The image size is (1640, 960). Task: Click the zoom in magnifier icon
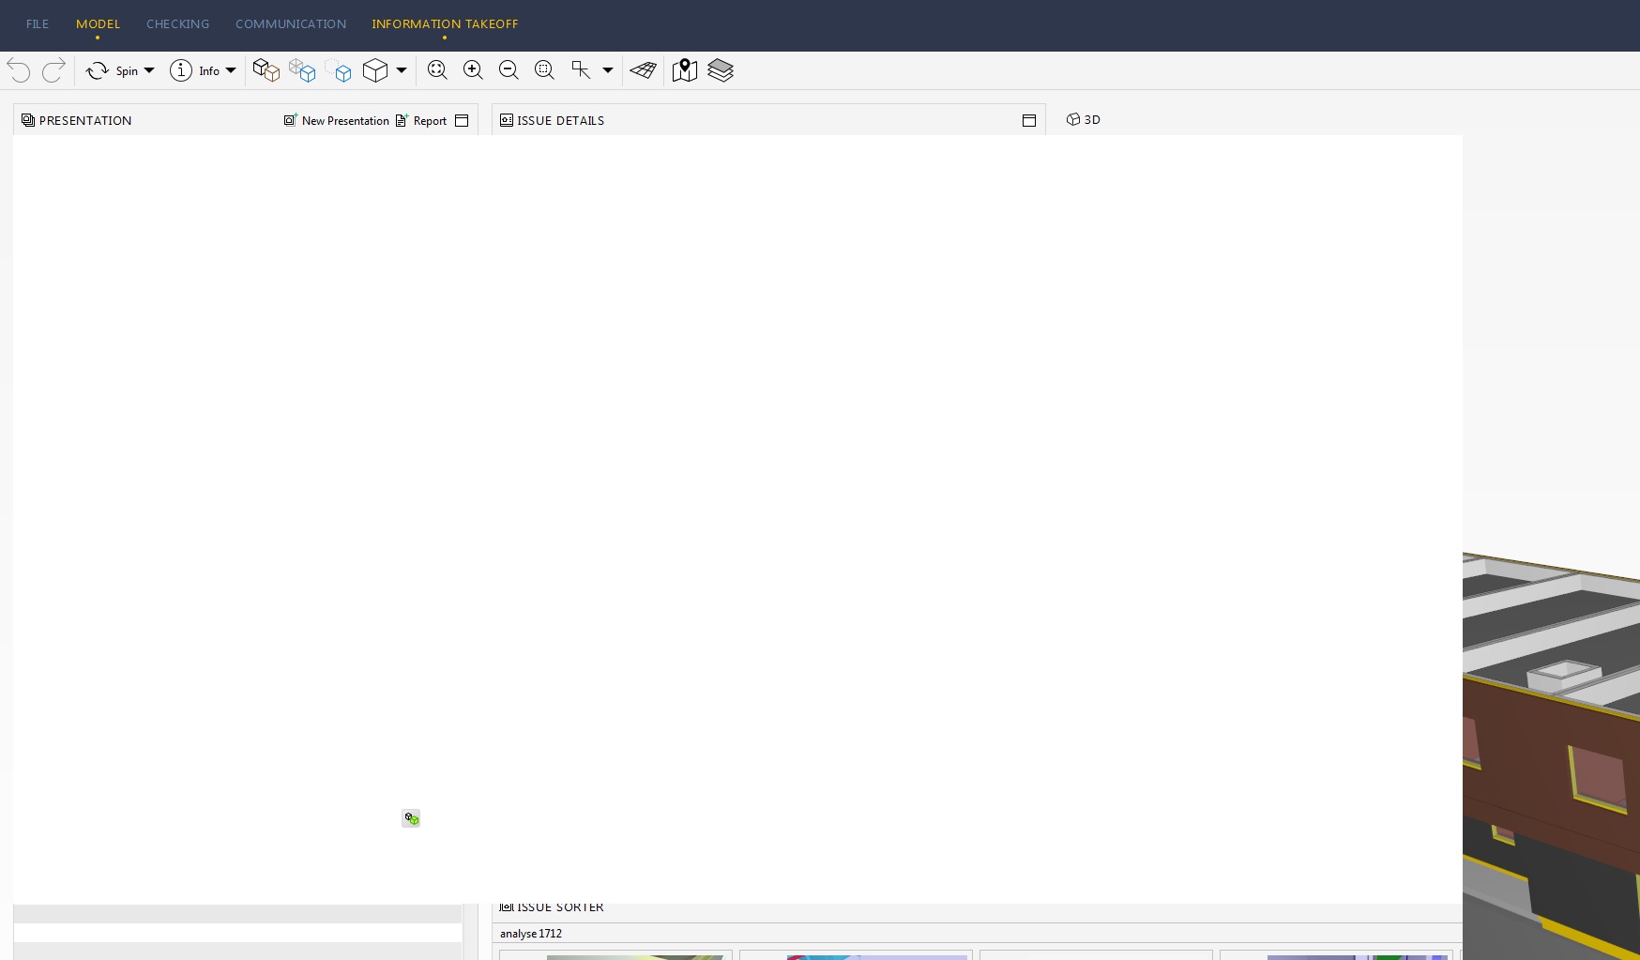coord(473,70)
